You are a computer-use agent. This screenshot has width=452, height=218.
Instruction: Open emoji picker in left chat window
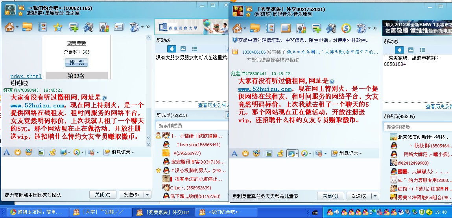(18, 152)
